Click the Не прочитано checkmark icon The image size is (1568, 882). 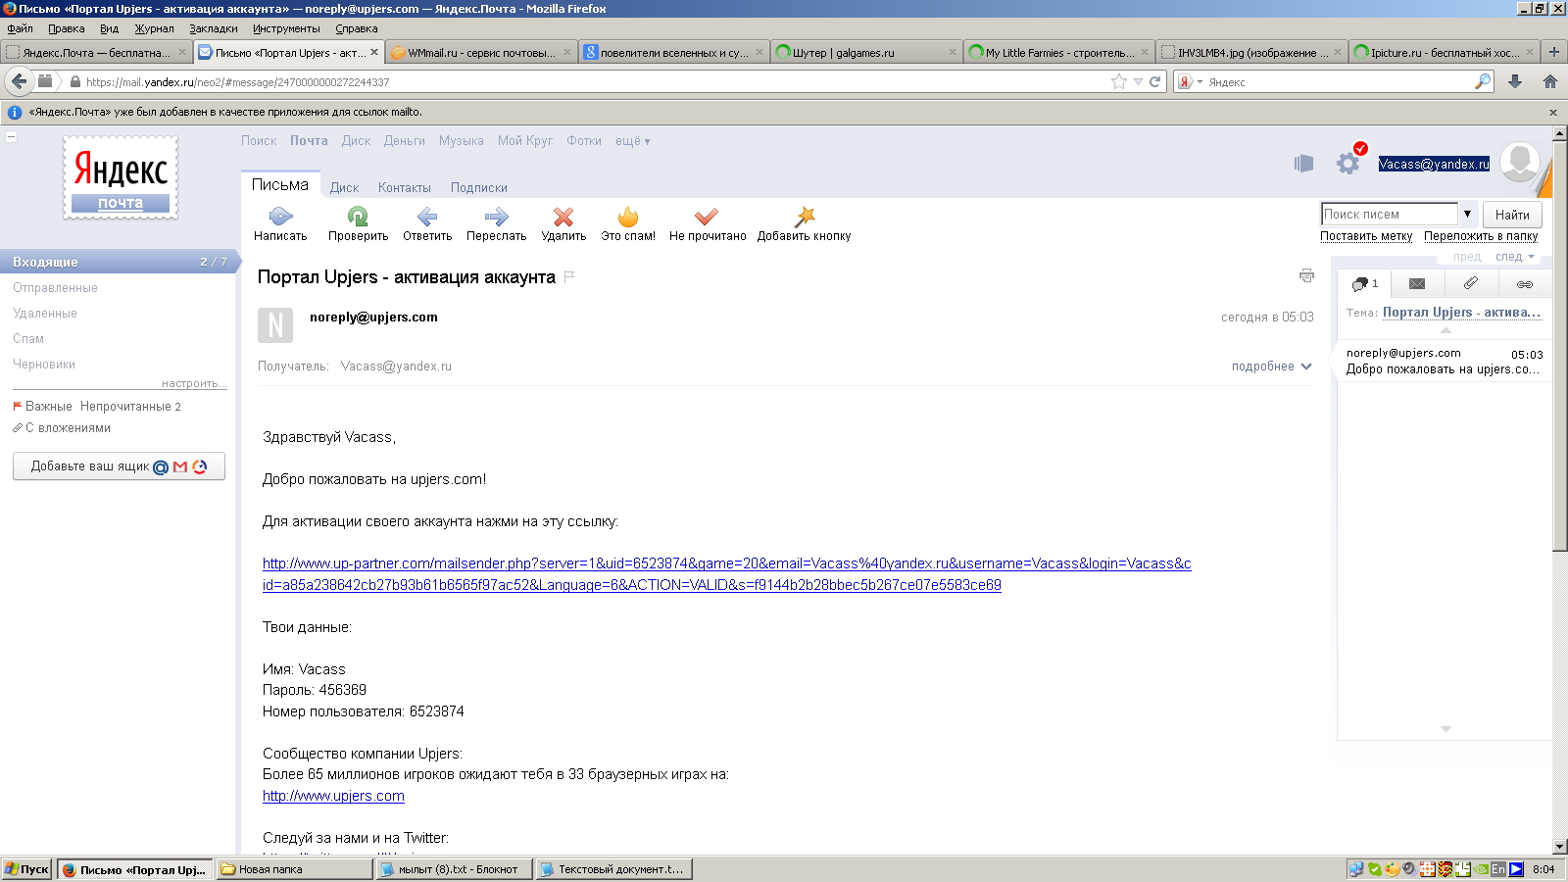[707, 217]
